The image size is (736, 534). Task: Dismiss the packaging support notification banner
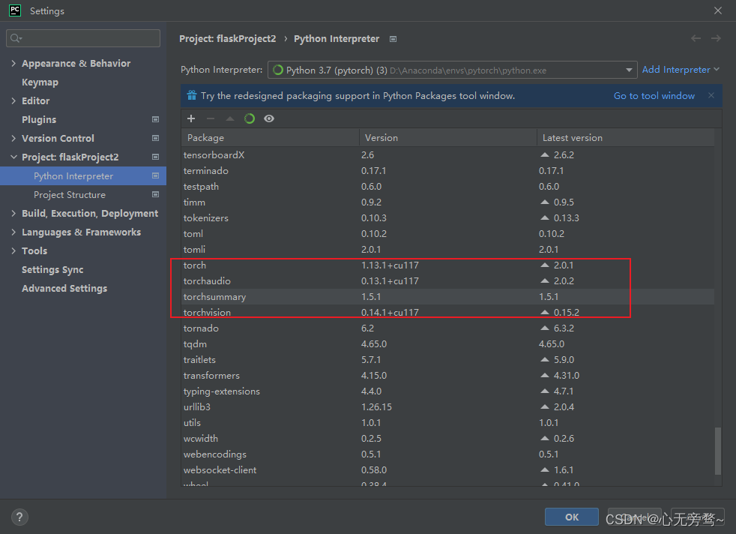click(x=711, y=95)
